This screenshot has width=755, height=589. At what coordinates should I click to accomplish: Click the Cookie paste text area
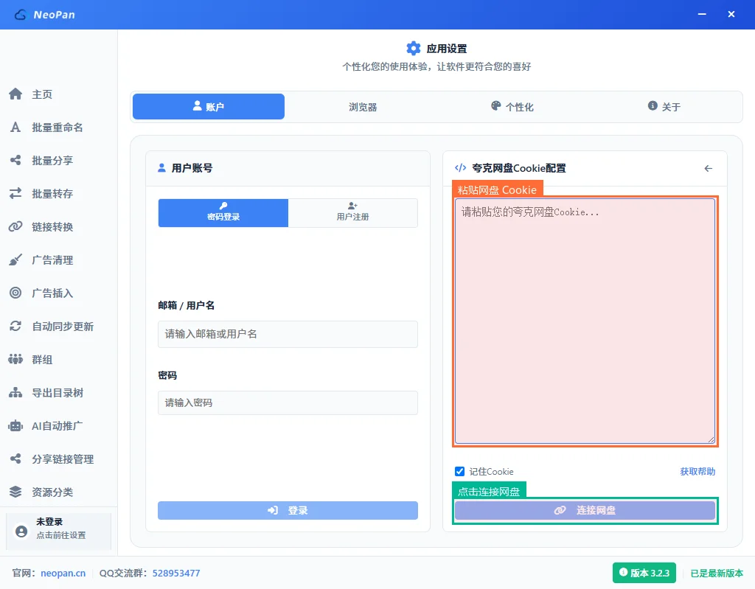585,321
